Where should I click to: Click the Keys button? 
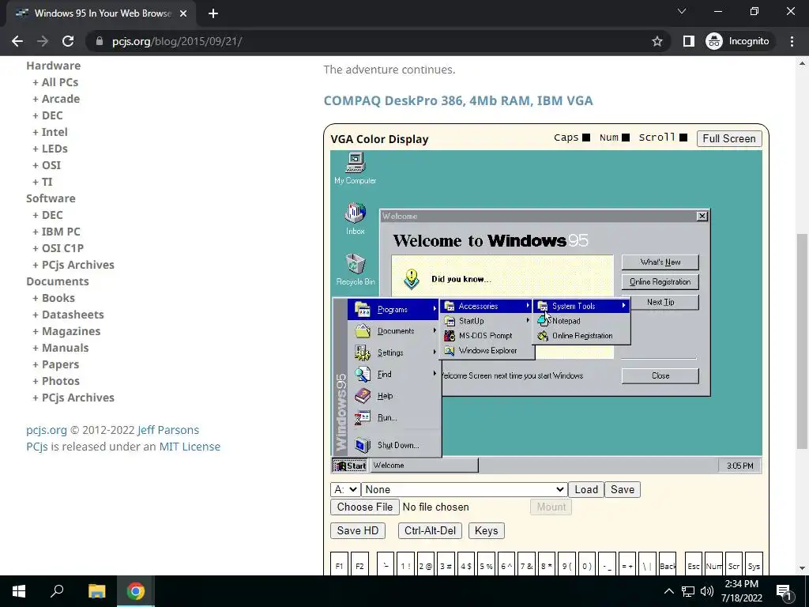click(x=486, y=530)
